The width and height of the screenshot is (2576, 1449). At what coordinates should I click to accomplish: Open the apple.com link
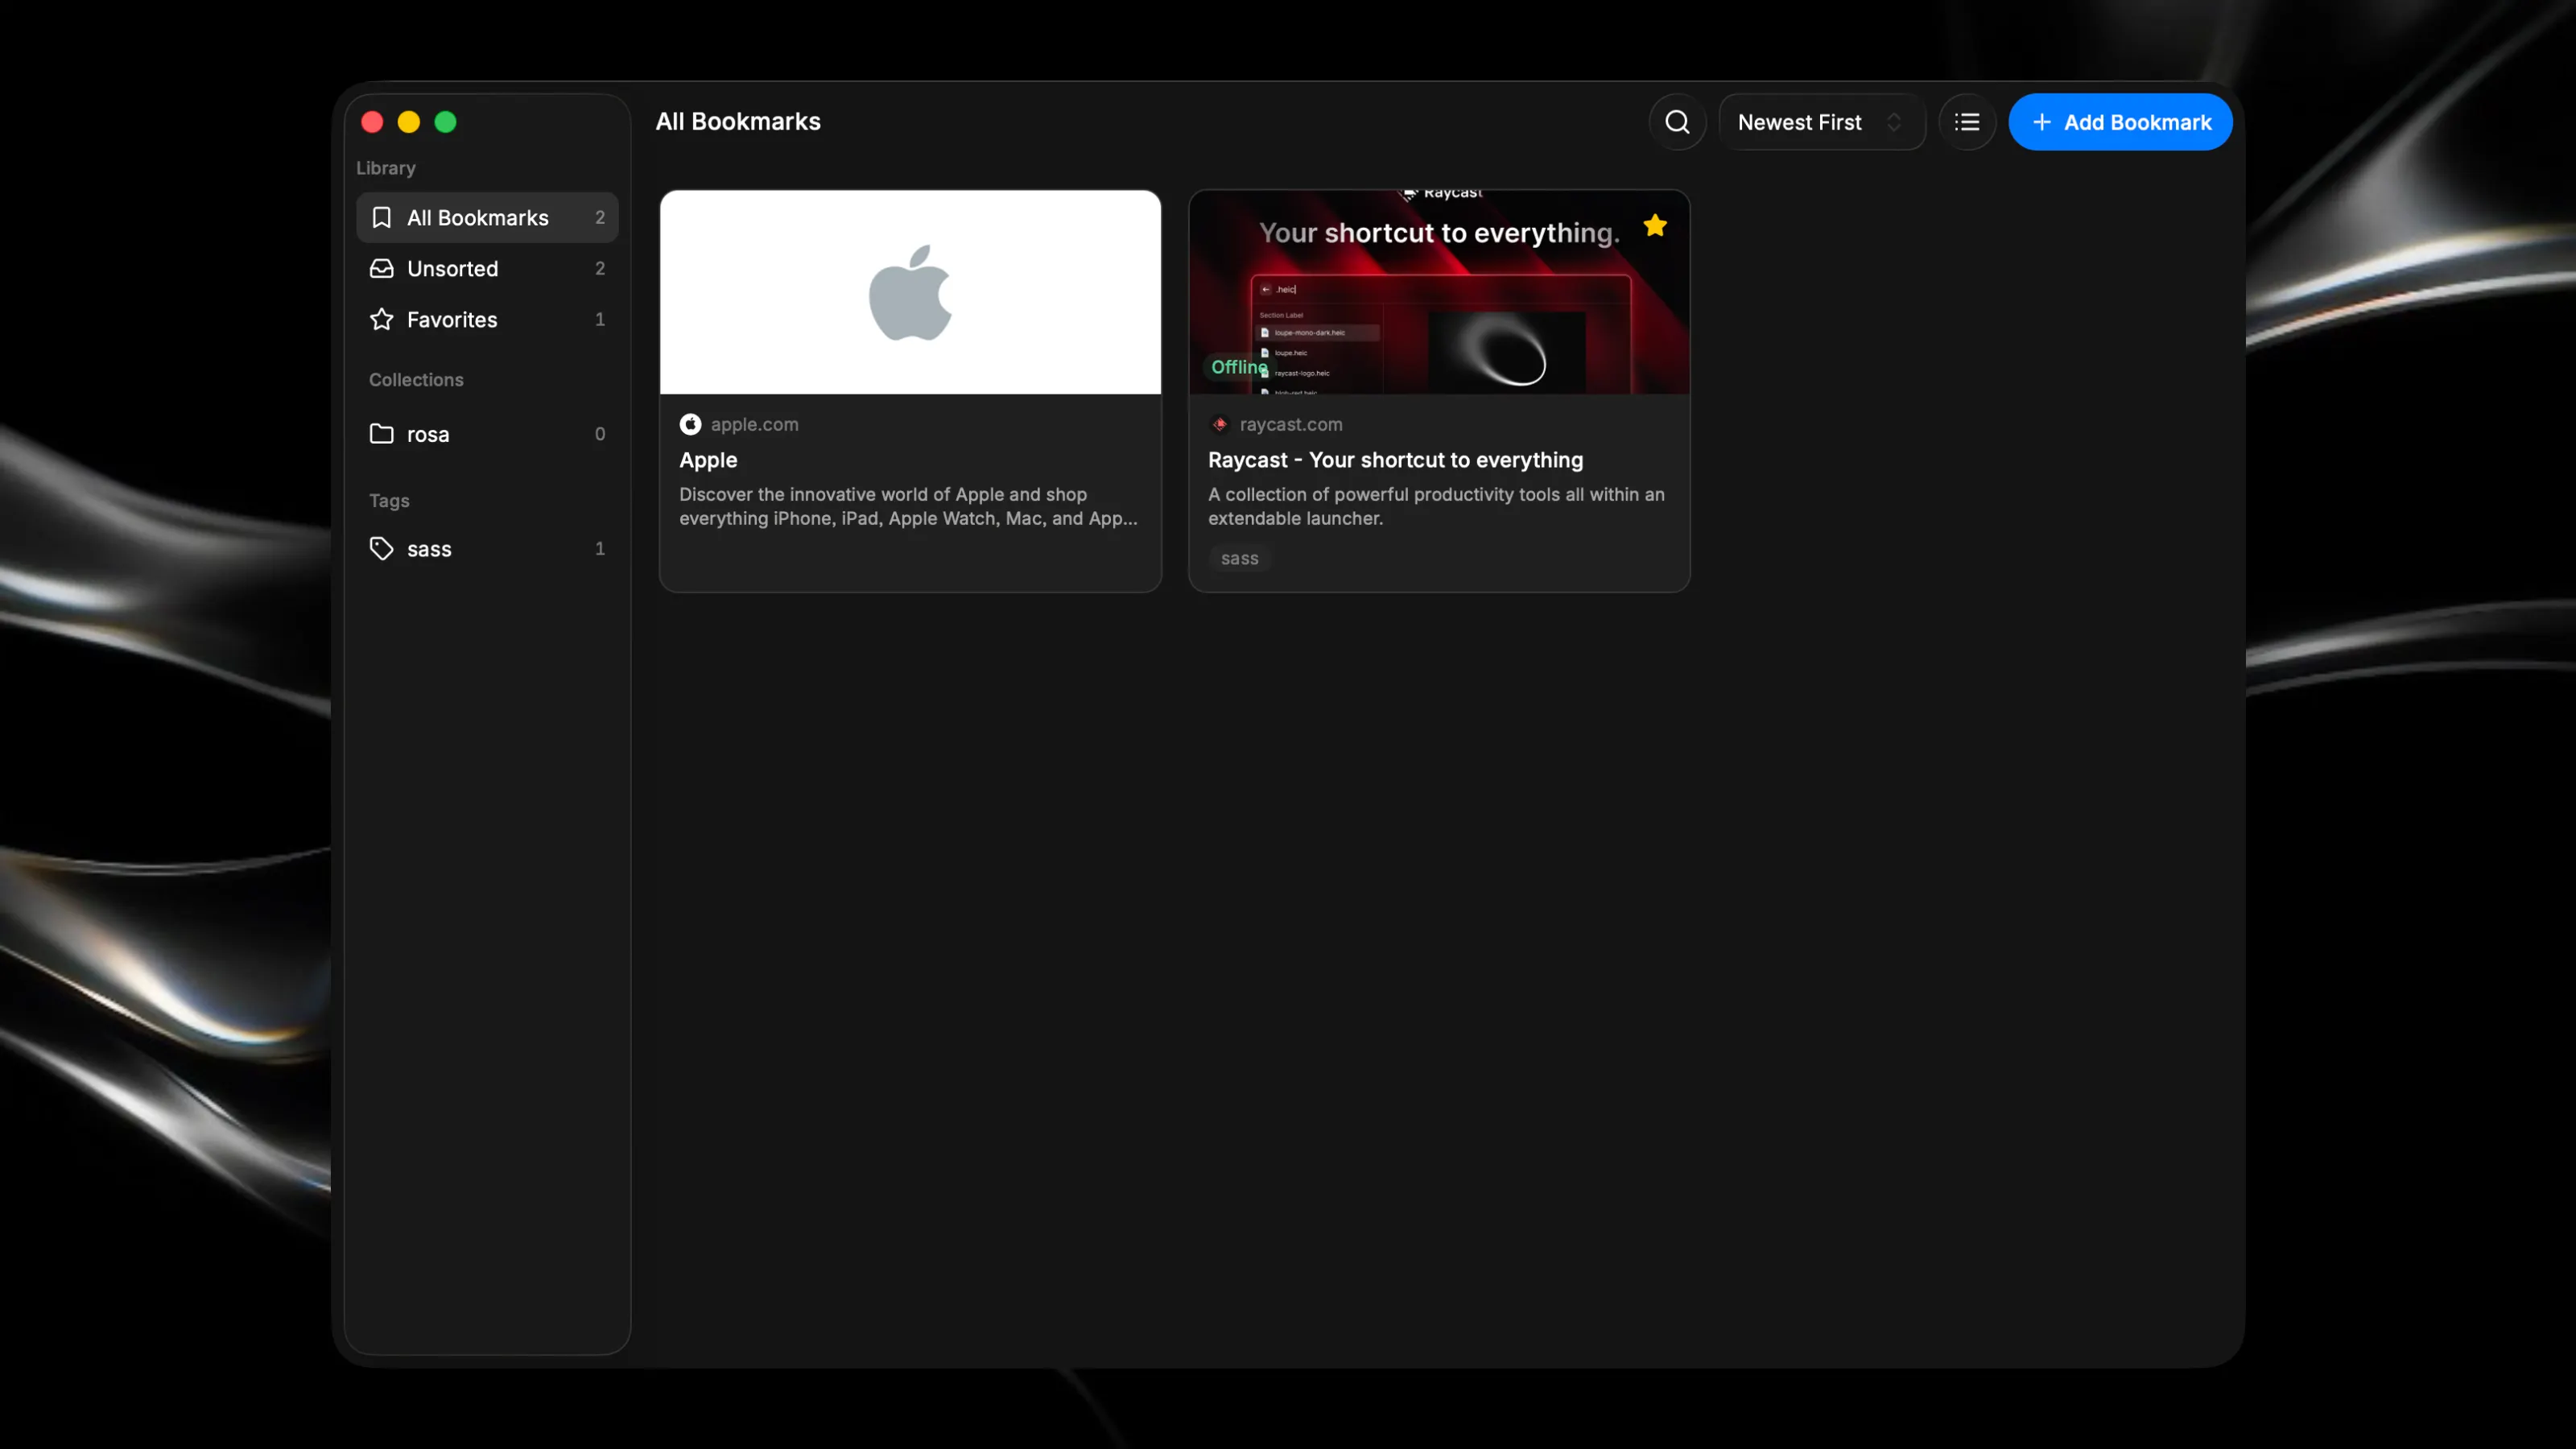pos(754,425)
